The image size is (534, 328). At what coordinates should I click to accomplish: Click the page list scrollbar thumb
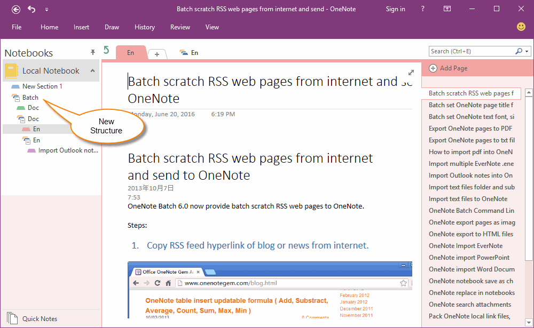[x=529, y=179]
